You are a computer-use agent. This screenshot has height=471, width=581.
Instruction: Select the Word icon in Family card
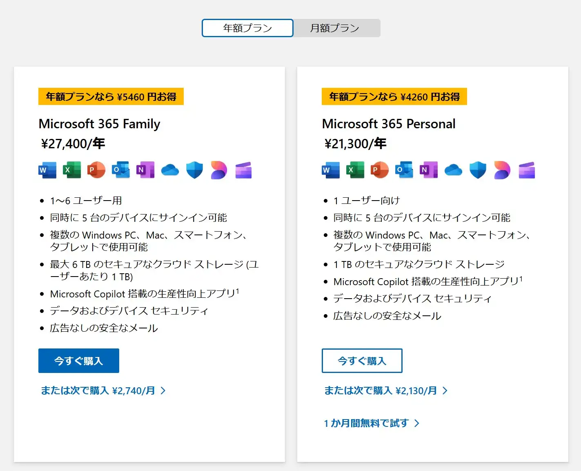47,170
